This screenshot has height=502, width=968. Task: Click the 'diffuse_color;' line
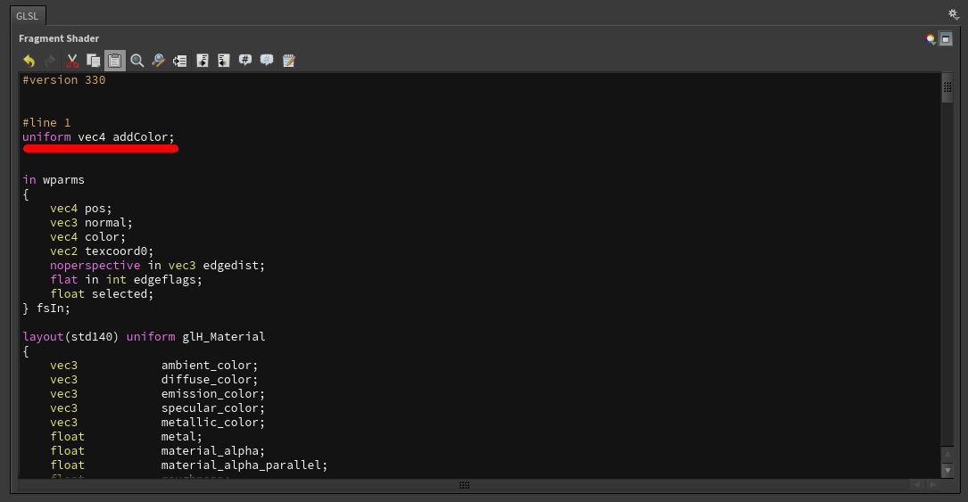[153, 379]
